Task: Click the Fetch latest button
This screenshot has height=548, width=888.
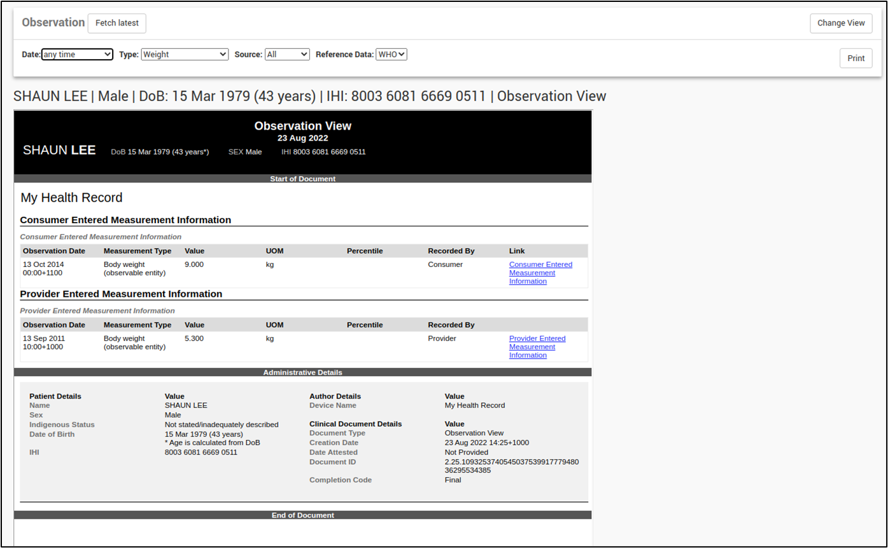Action: [x=117, y=23]
